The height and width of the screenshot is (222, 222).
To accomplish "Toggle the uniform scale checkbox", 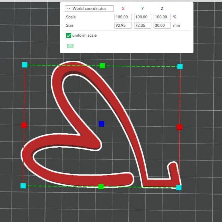I will [69, 36].
